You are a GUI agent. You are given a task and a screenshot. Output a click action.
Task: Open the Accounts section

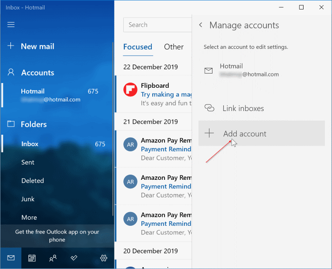tap(37, 73)
